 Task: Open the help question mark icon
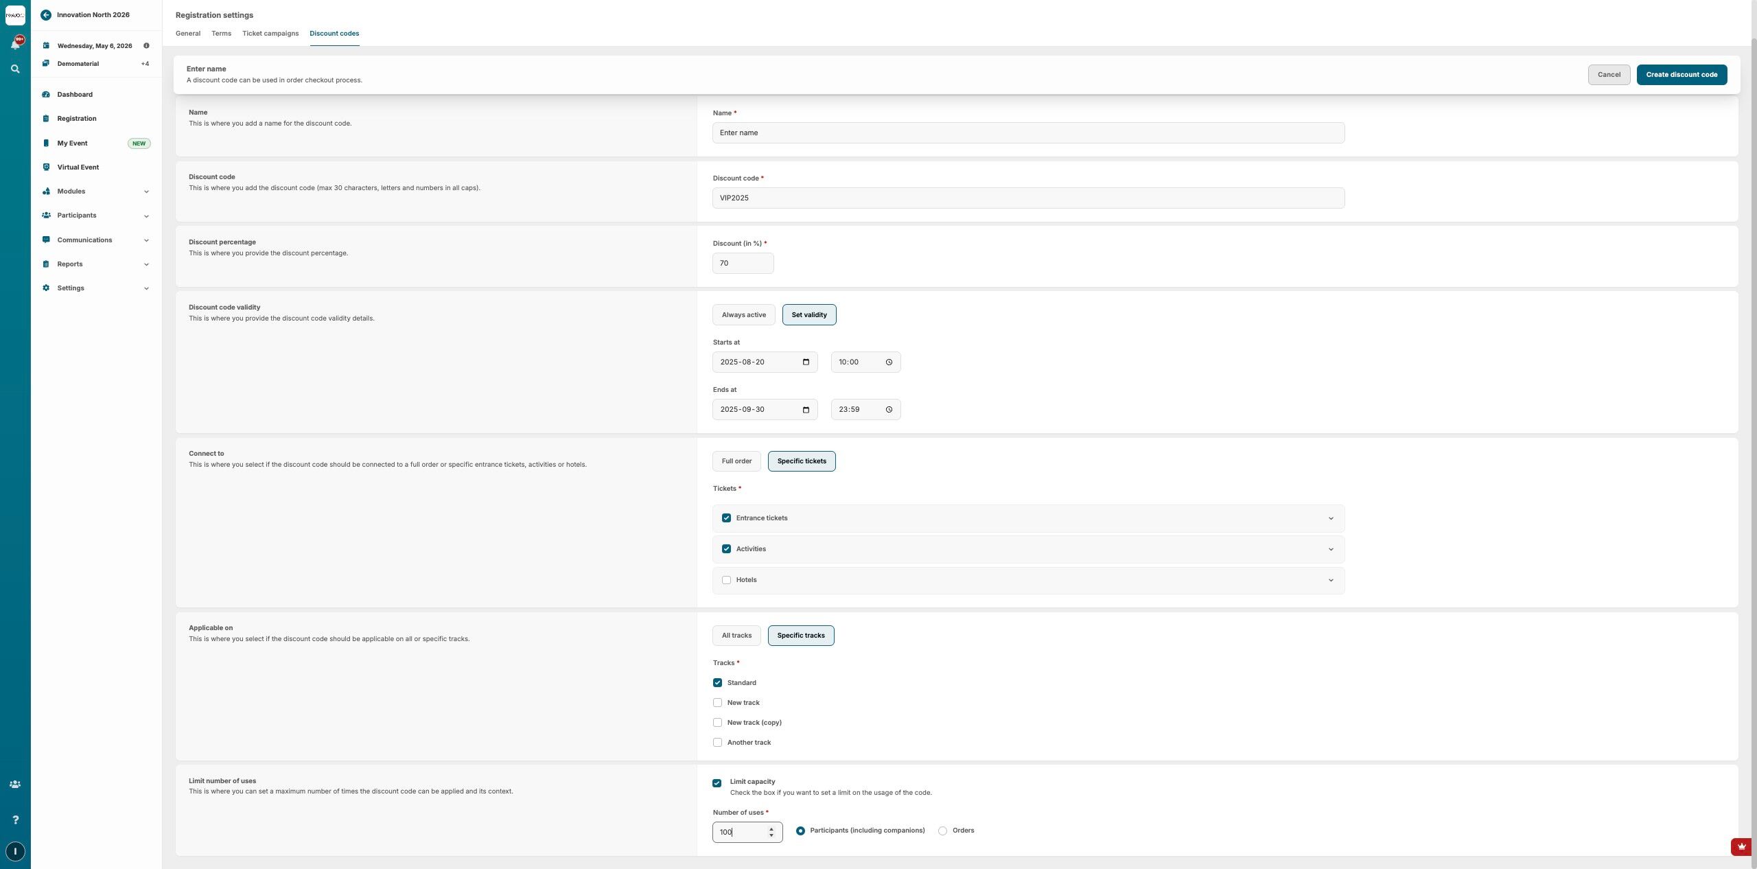[x=15, y=820]
